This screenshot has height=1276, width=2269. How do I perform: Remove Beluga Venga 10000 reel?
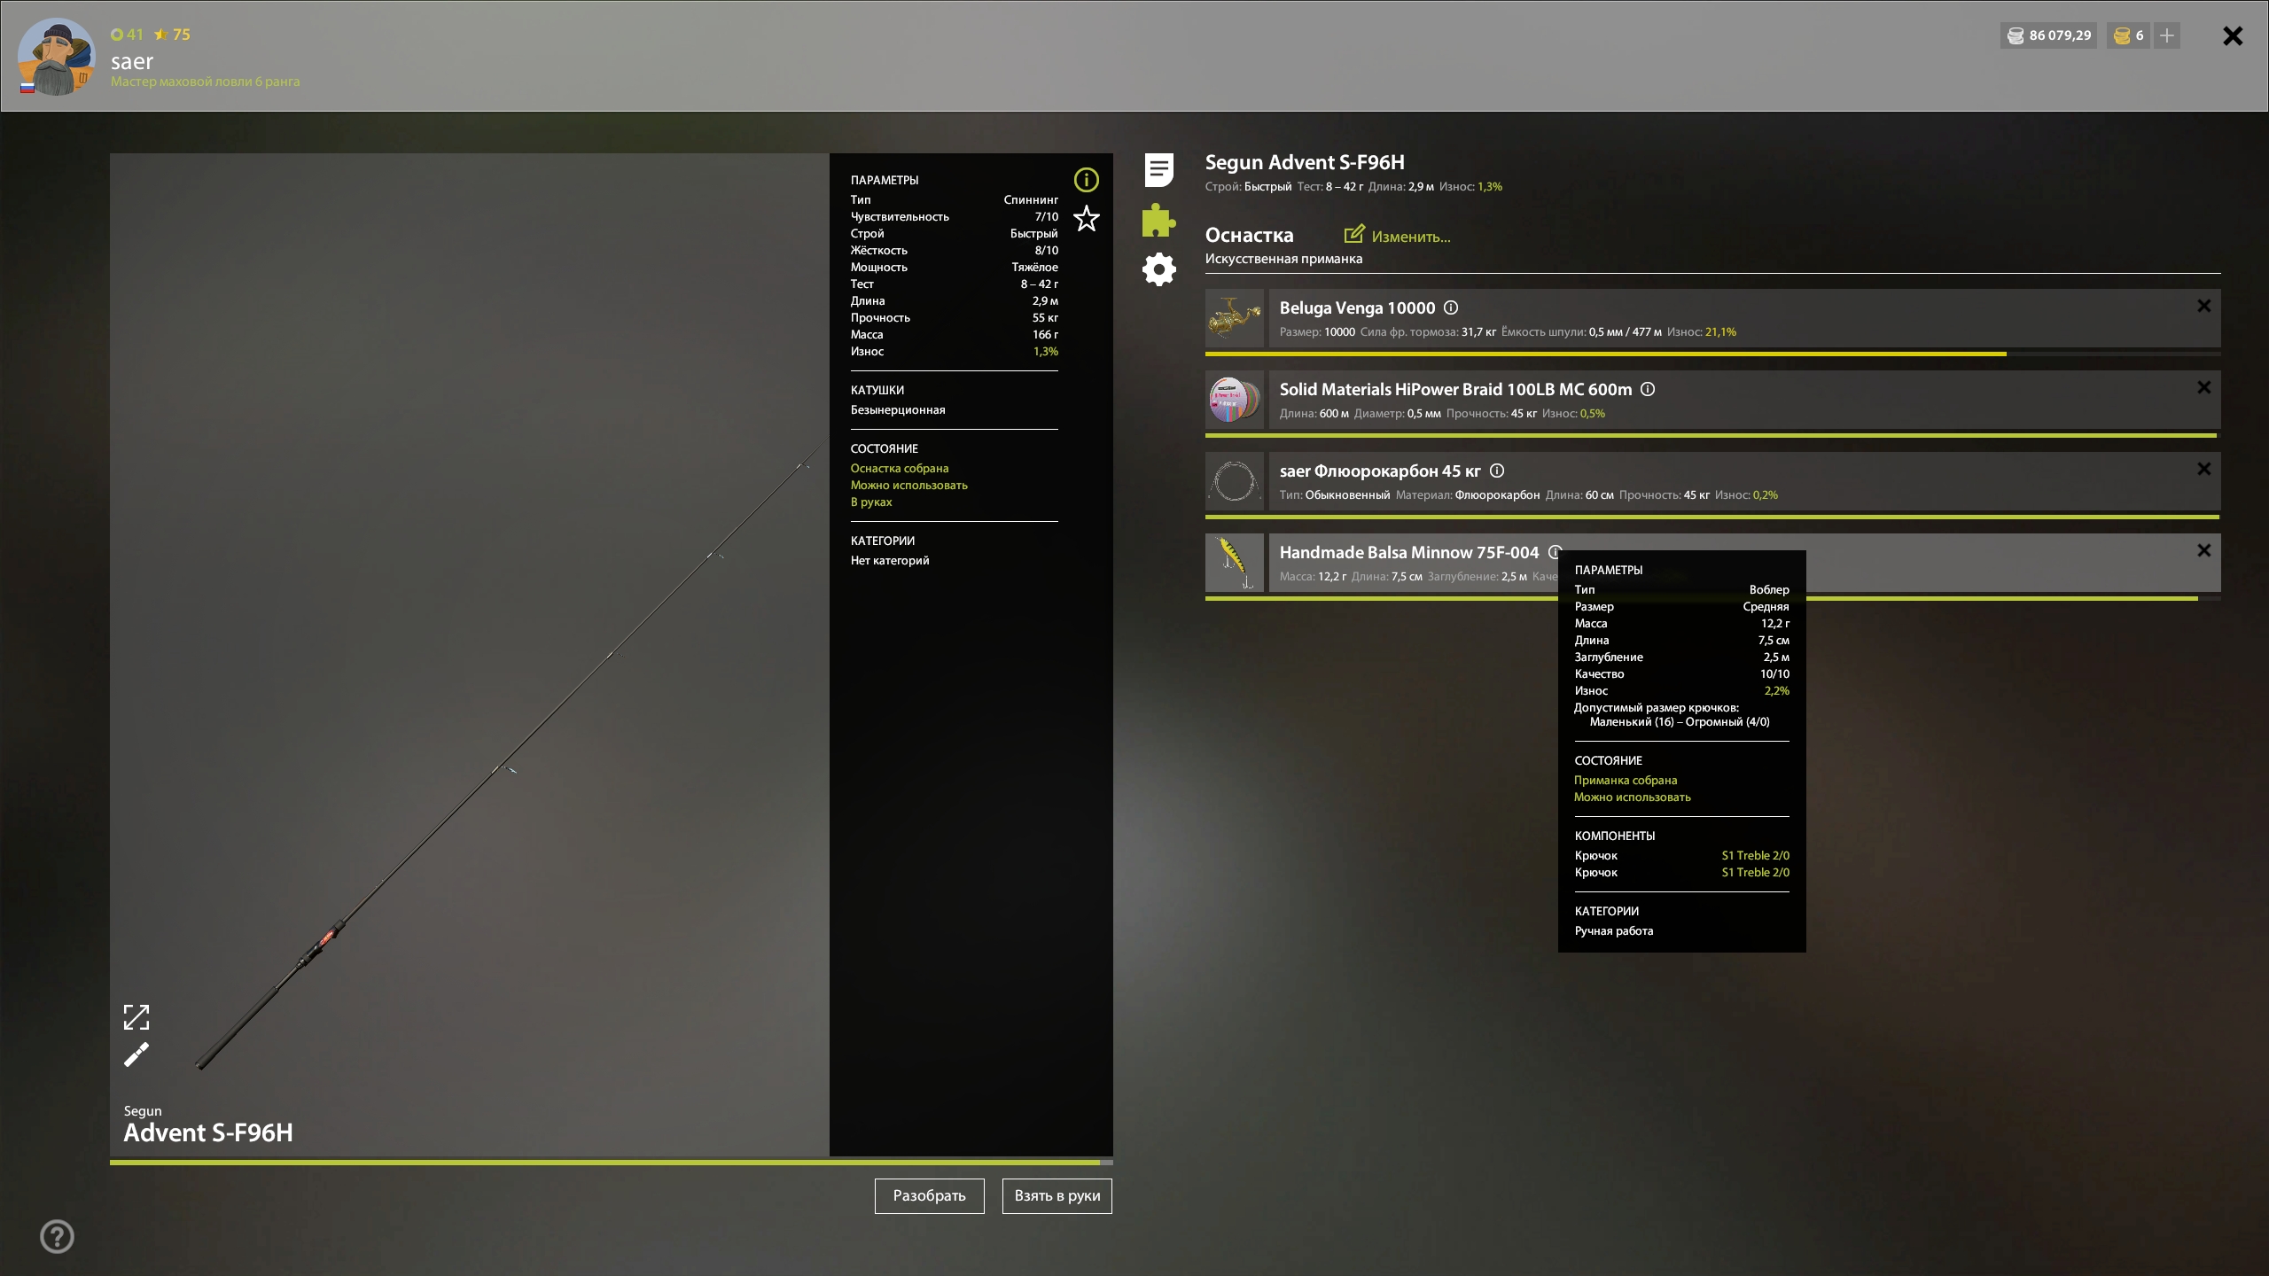click(2203, 306)
